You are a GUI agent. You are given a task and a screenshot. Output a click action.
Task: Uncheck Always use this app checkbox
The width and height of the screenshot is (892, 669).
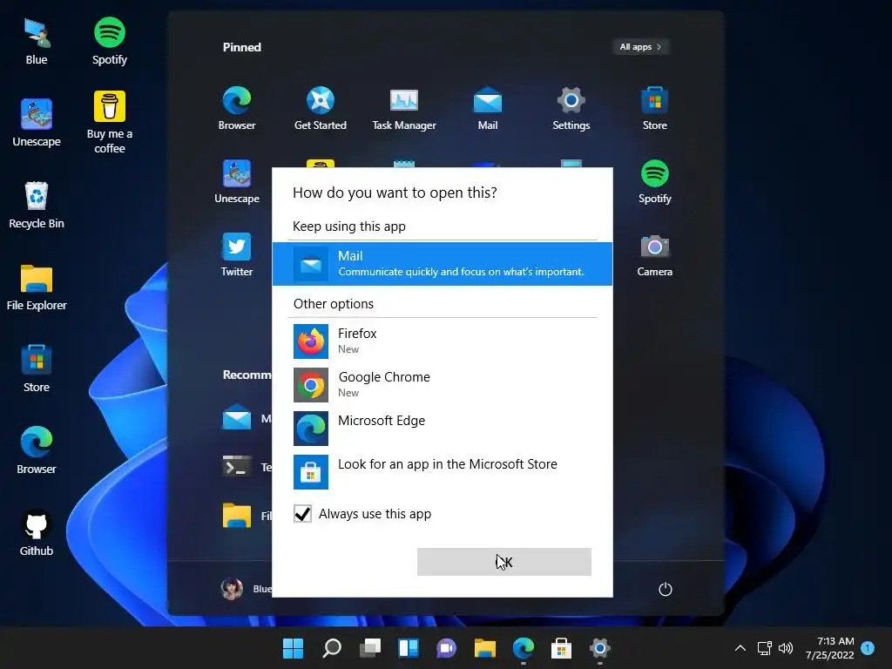click(302, 514)
